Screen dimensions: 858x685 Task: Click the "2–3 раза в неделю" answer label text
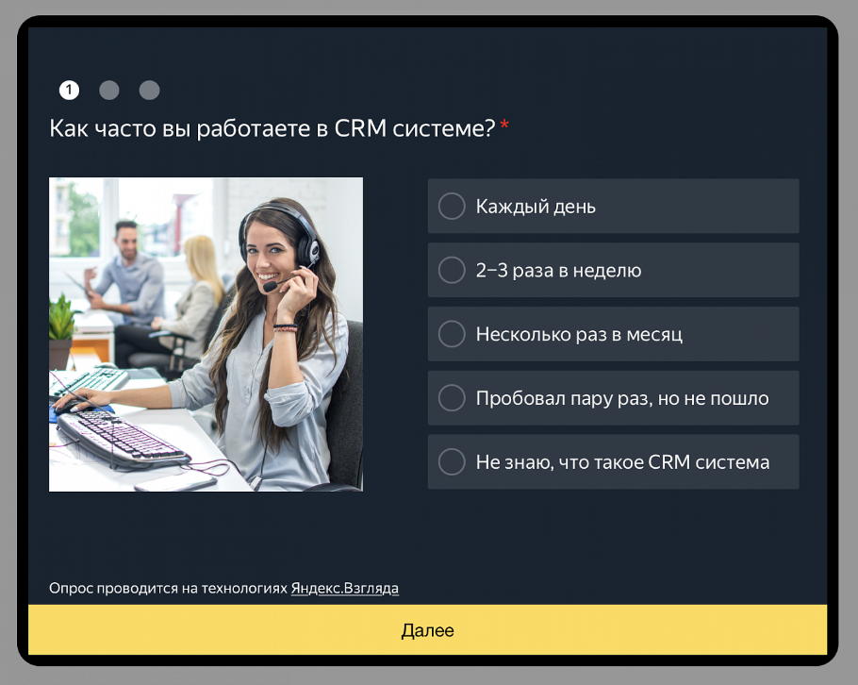tap(558, 271)
